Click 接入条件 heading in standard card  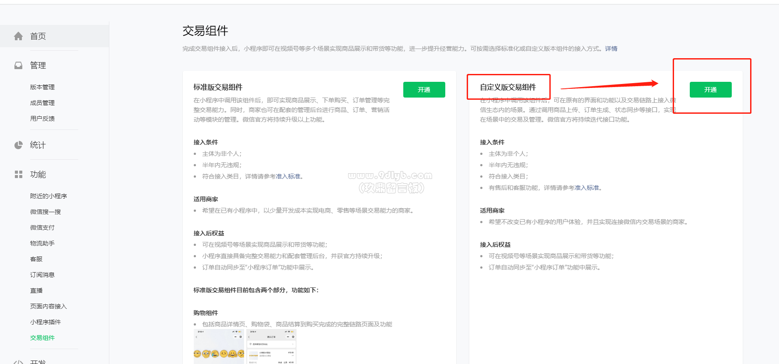point(206,142)
